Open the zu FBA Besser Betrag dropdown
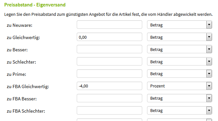This screenshot has width=218, height=121. [180, 98]
